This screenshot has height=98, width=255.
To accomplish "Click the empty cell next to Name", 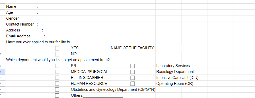I will [x=57, y=6].
